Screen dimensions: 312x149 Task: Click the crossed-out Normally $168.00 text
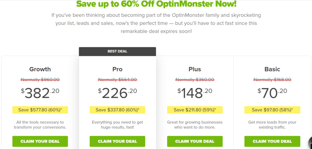tap(272, 80)
